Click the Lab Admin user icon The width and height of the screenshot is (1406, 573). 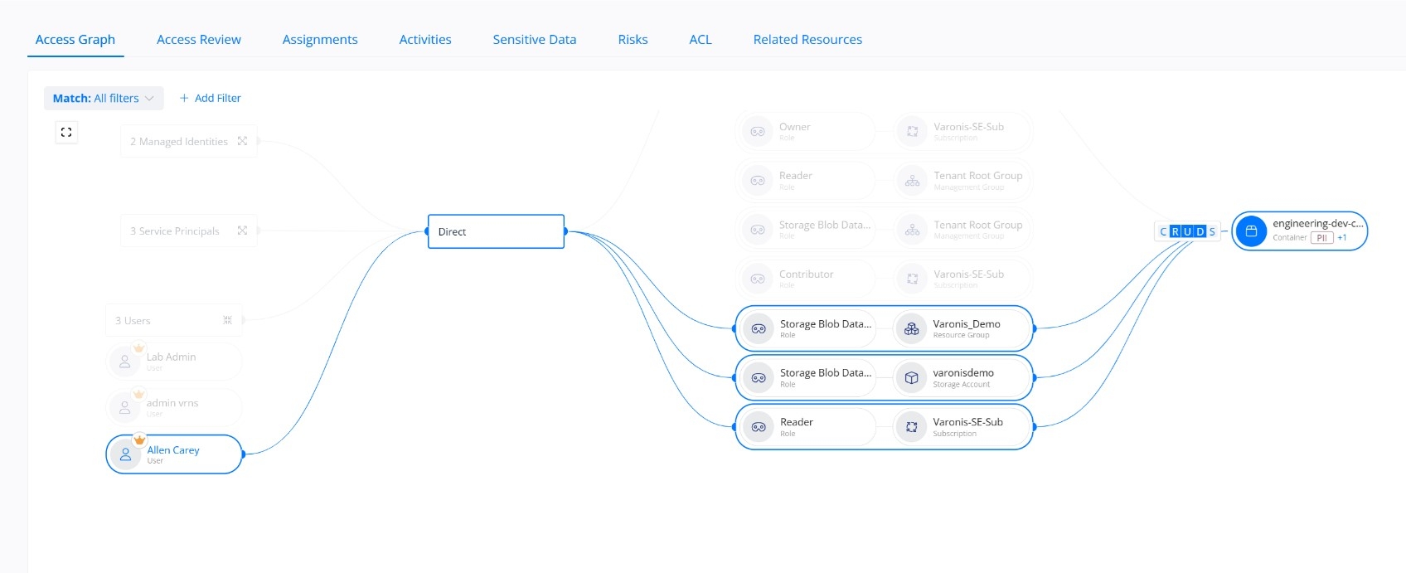(125, 362)
